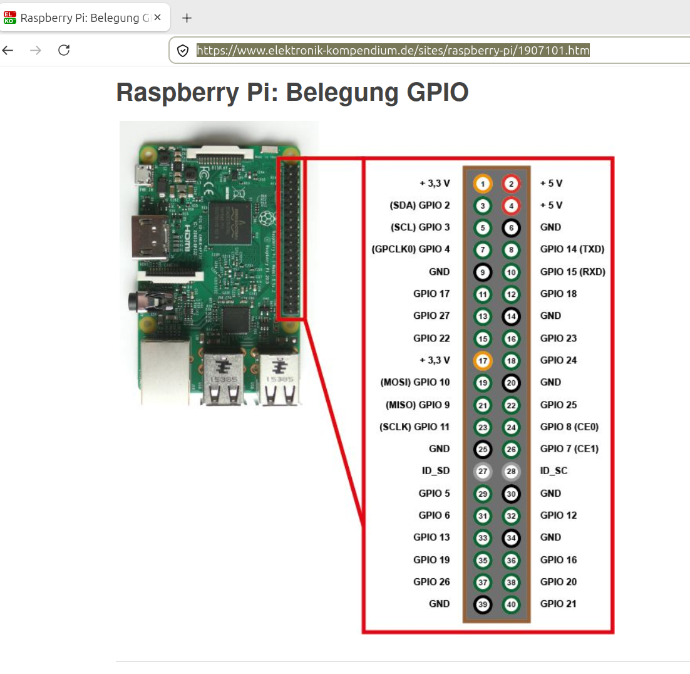Click the "GPIO 20" label
Image resolution: width=690 pixels, height=674 pixels.
(x=559, y=581)
